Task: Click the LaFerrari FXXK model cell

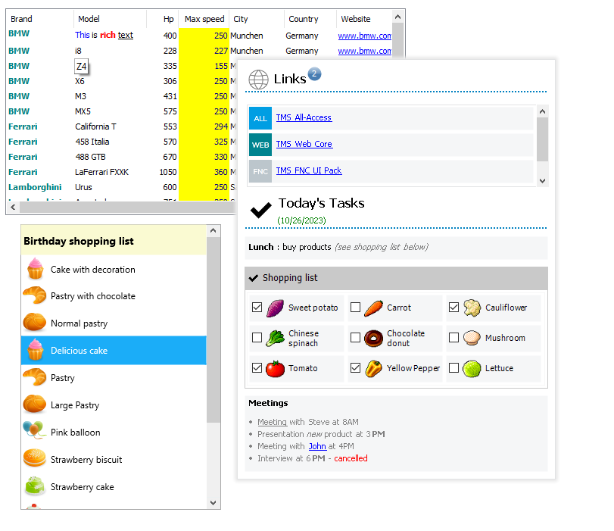Action: (x=101, y=172)
